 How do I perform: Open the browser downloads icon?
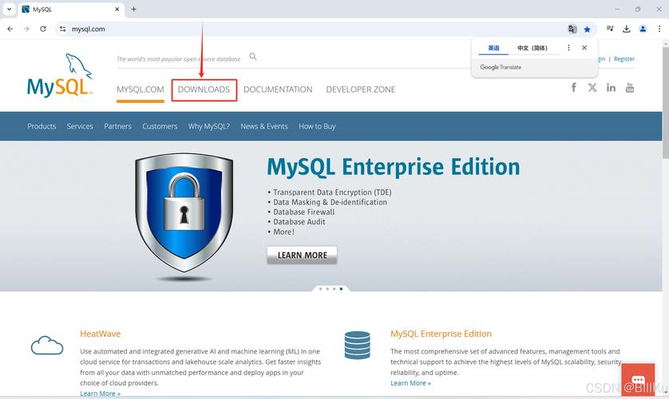point(627,29)
